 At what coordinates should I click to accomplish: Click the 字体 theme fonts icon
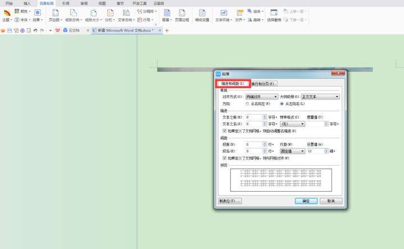click(x=17, y=20)
